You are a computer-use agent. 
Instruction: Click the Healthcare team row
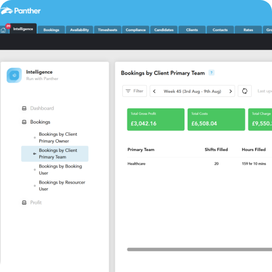pos(200,164)
